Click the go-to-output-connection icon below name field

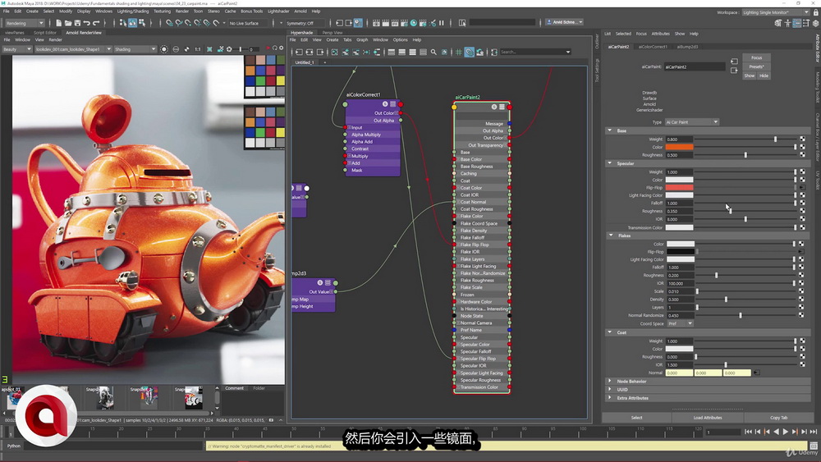[x=734, y=71]
